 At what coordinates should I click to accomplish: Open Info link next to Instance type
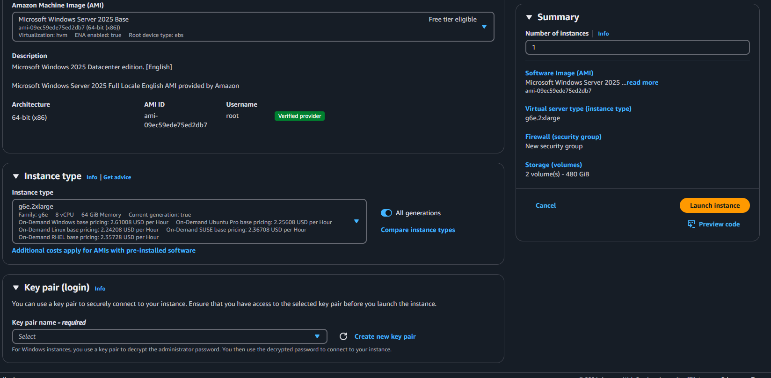pyautogui.click(x=92, y=177)
